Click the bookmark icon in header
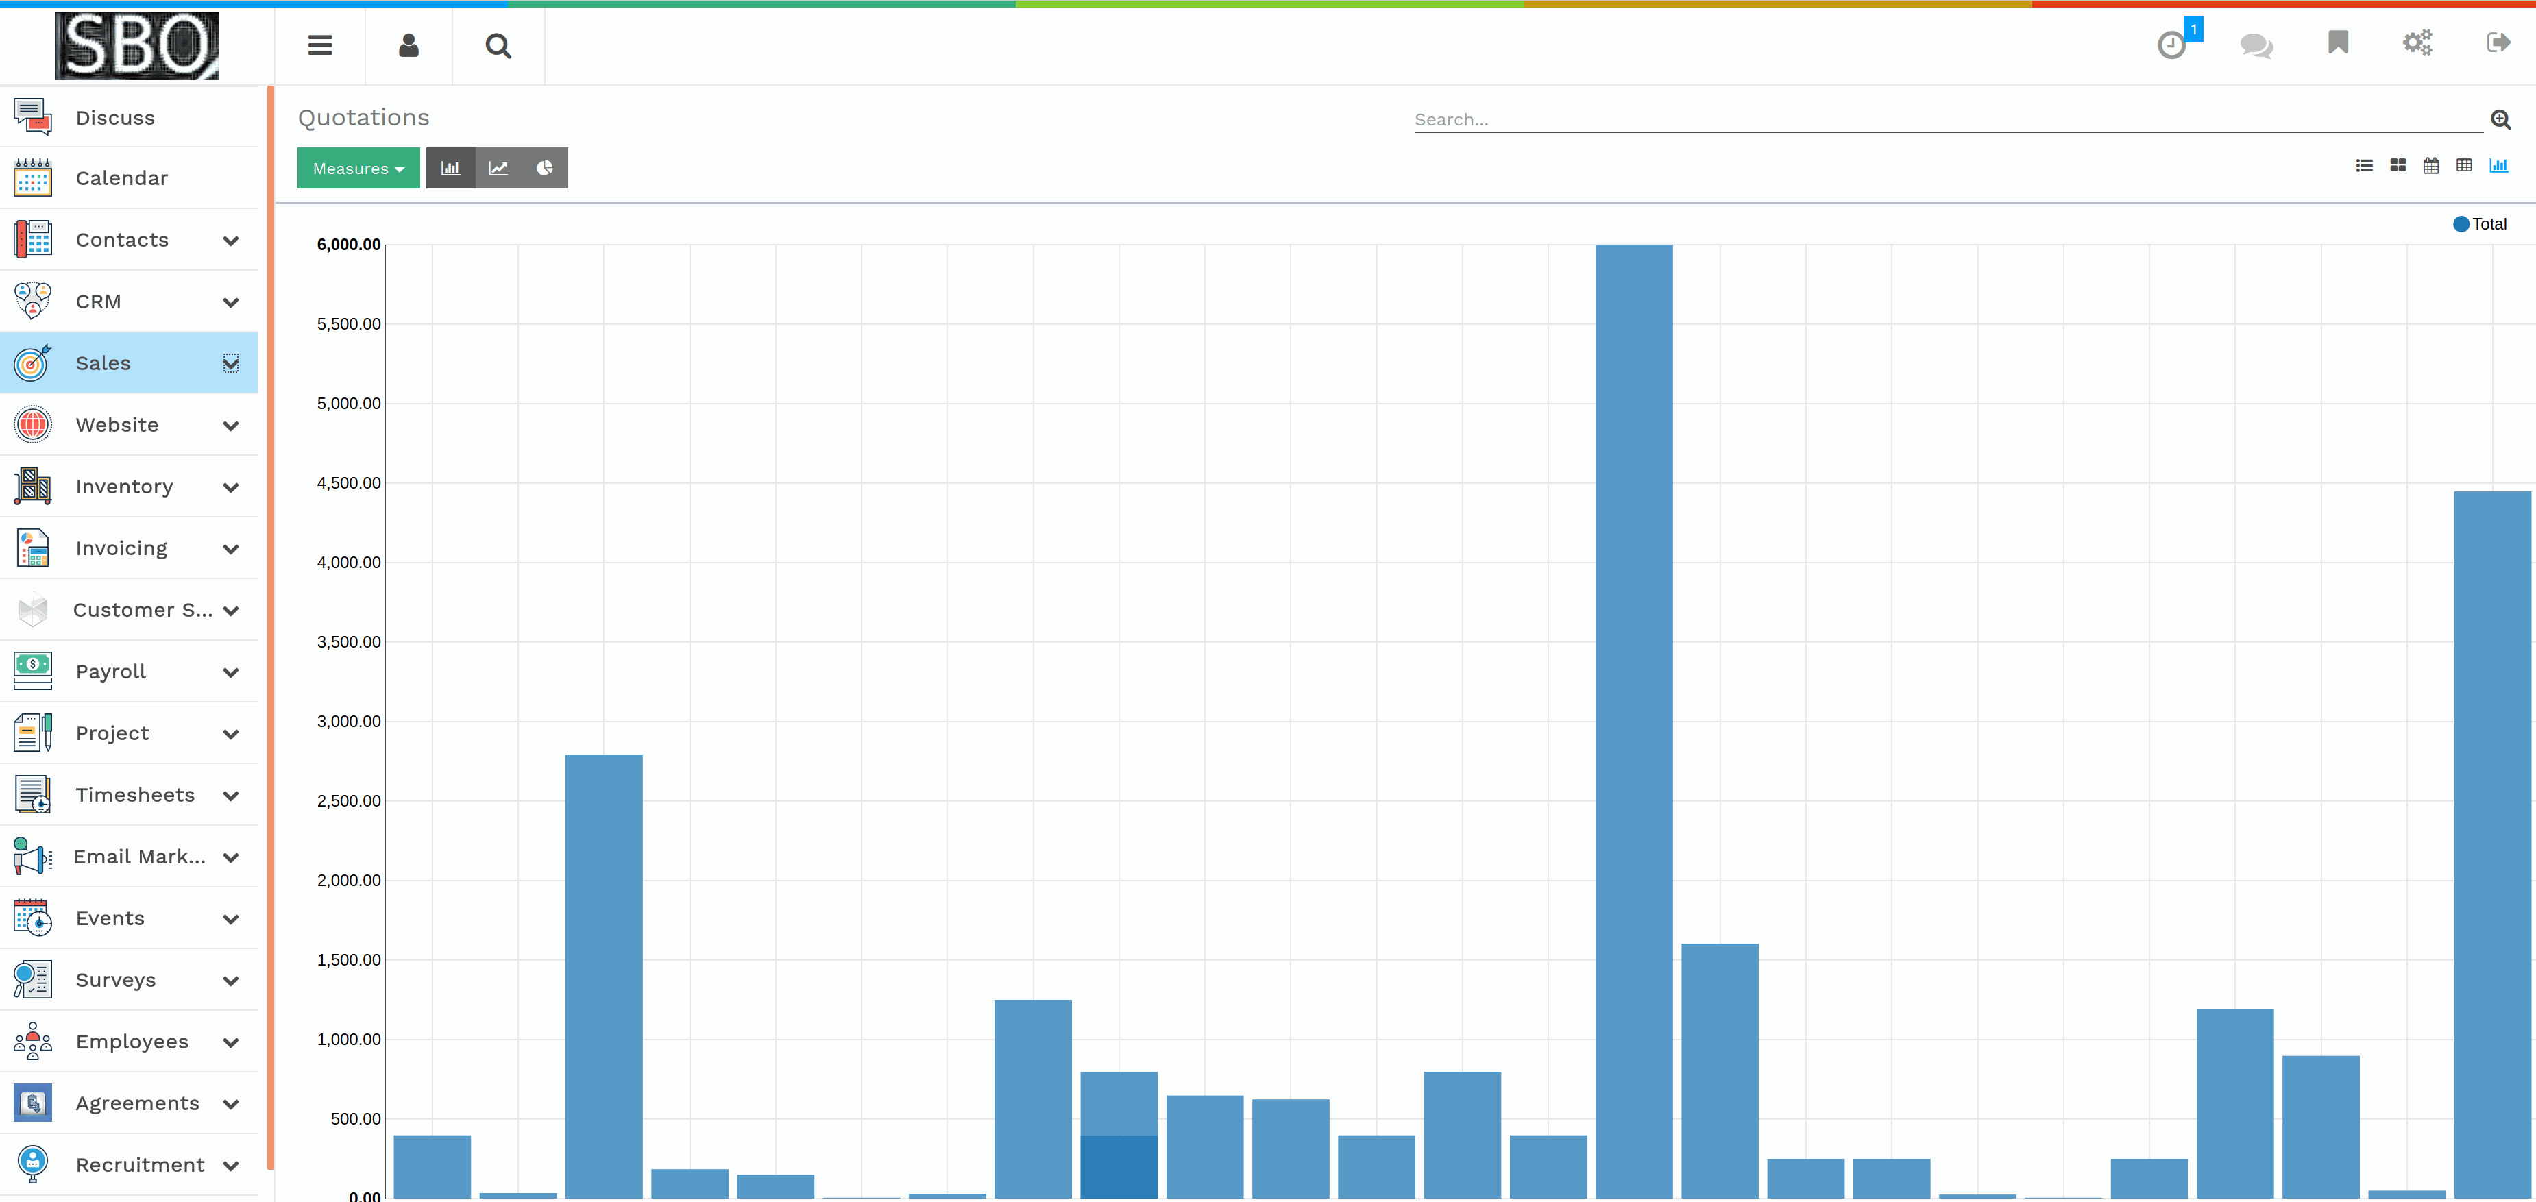The image size is (2536, 1202). pyautogui.click(x=2338, y=42)
